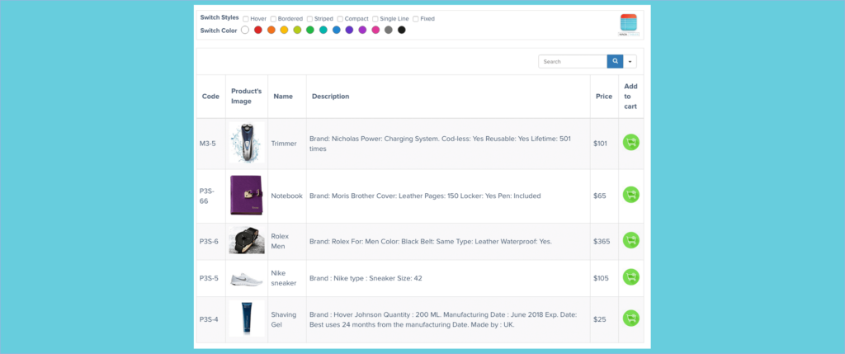Add Shaving Gel to cart
This screenshot has width=845, height=354.
click(630, 318)
